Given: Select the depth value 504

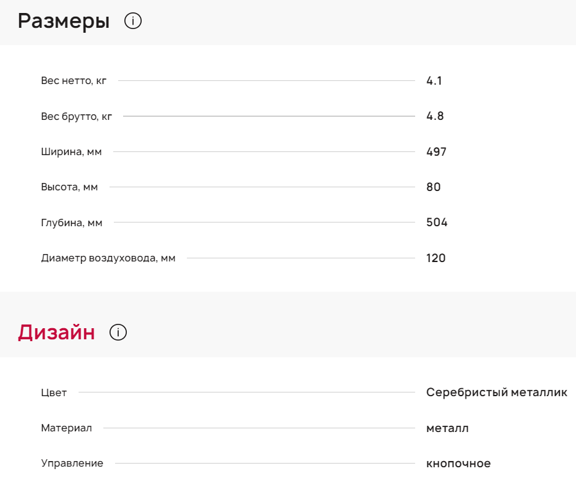Looking at the screenshot, I should pyautogui.click(x=437, y=223).
